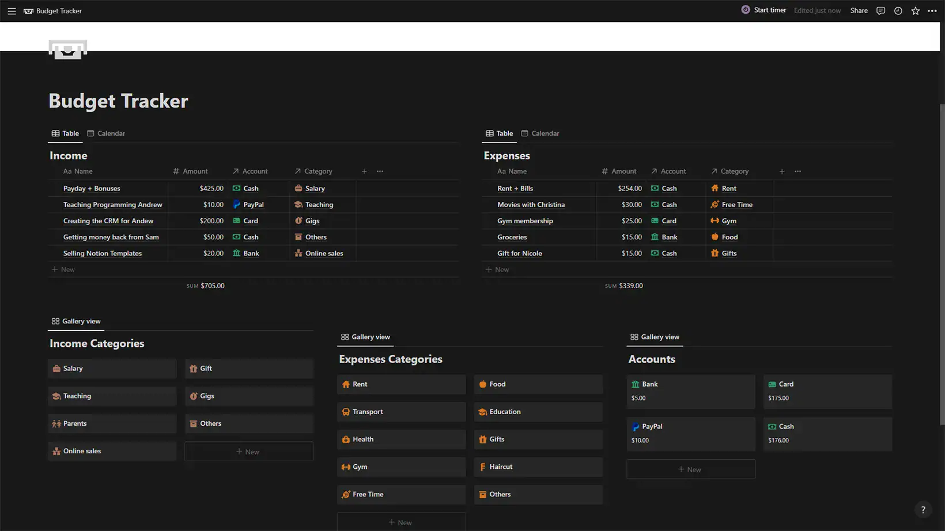Add new row to Expenses table

point(498,270)
